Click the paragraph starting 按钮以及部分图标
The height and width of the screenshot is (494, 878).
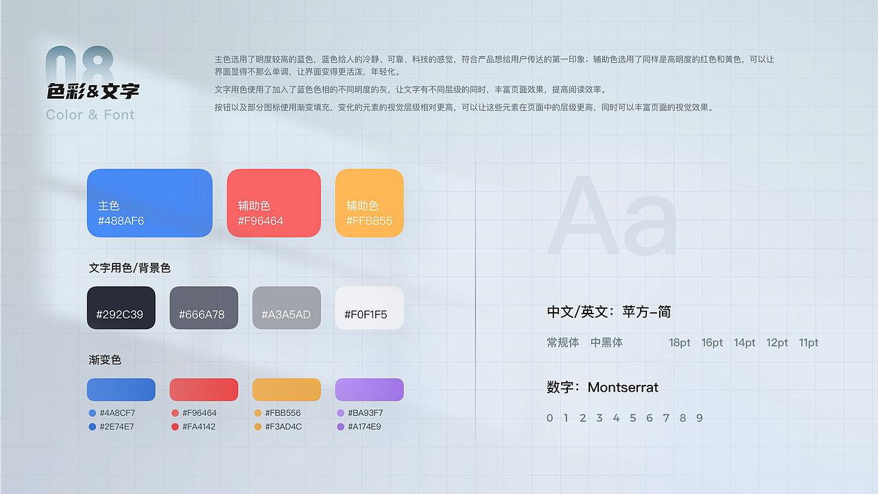(464, 107)
